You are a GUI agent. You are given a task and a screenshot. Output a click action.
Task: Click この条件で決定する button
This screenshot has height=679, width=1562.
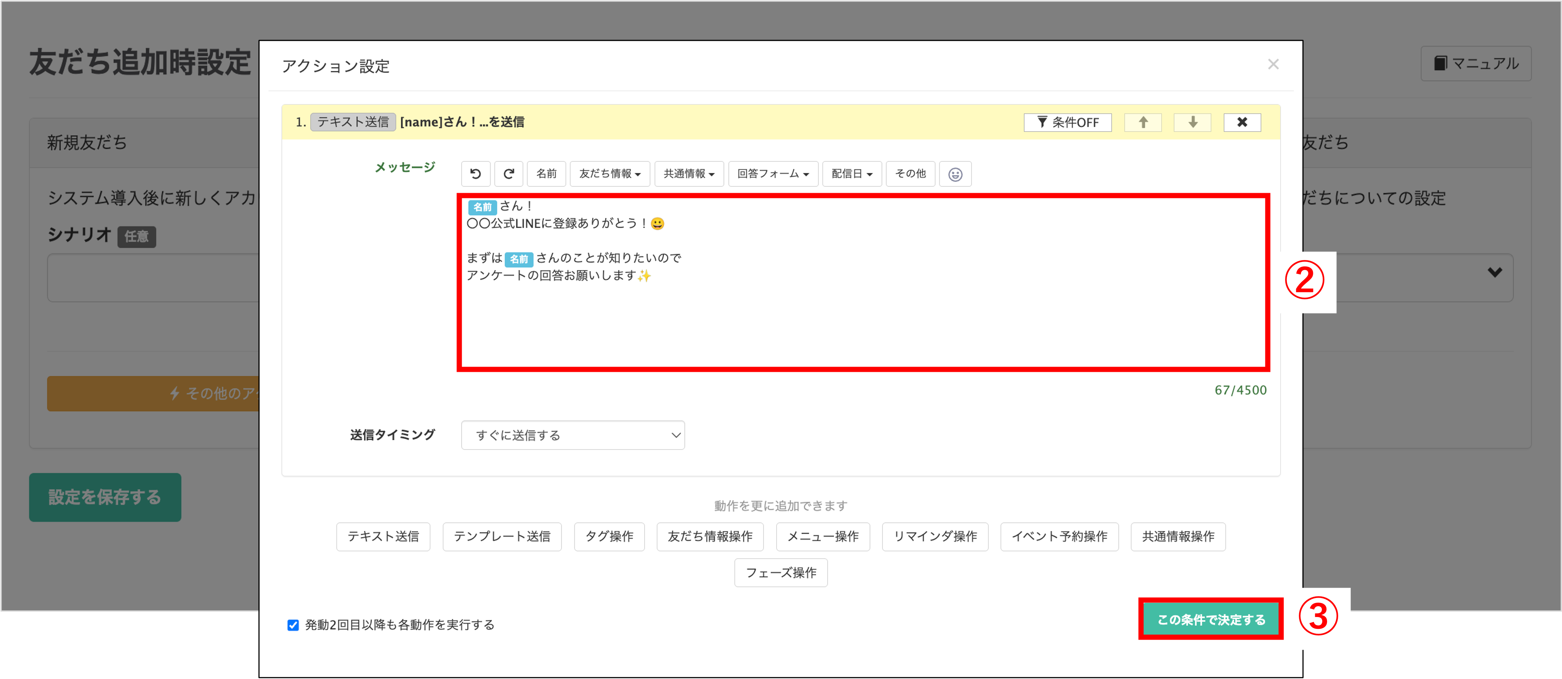tap(1211, 620)
